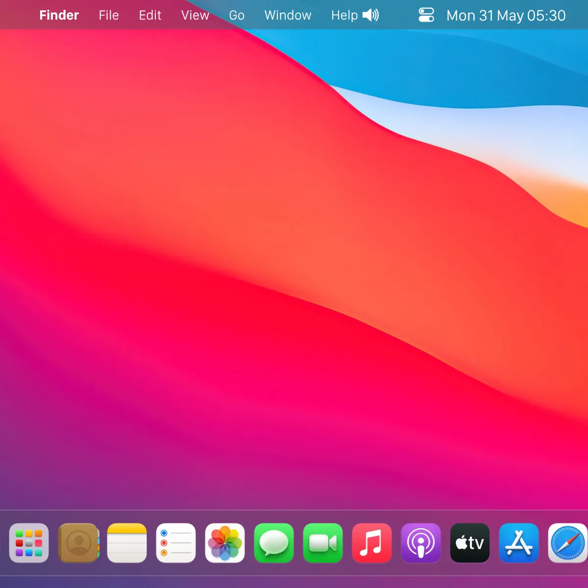
Task: Open the Apple TV app
Action: coord(470,543)
